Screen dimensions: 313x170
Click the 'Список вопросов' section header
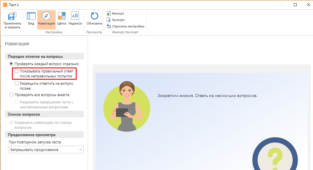pos(44,114)
